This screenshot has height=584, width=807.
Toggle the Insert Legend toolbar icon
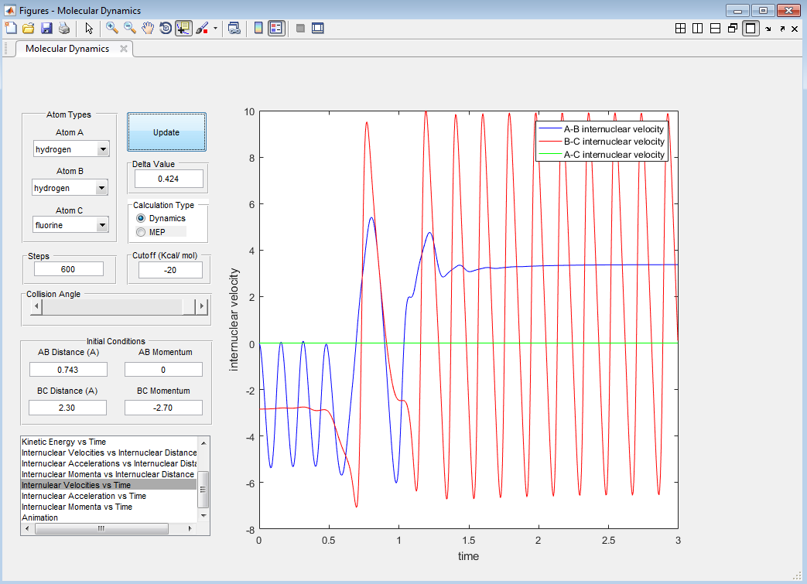[276, 29]
